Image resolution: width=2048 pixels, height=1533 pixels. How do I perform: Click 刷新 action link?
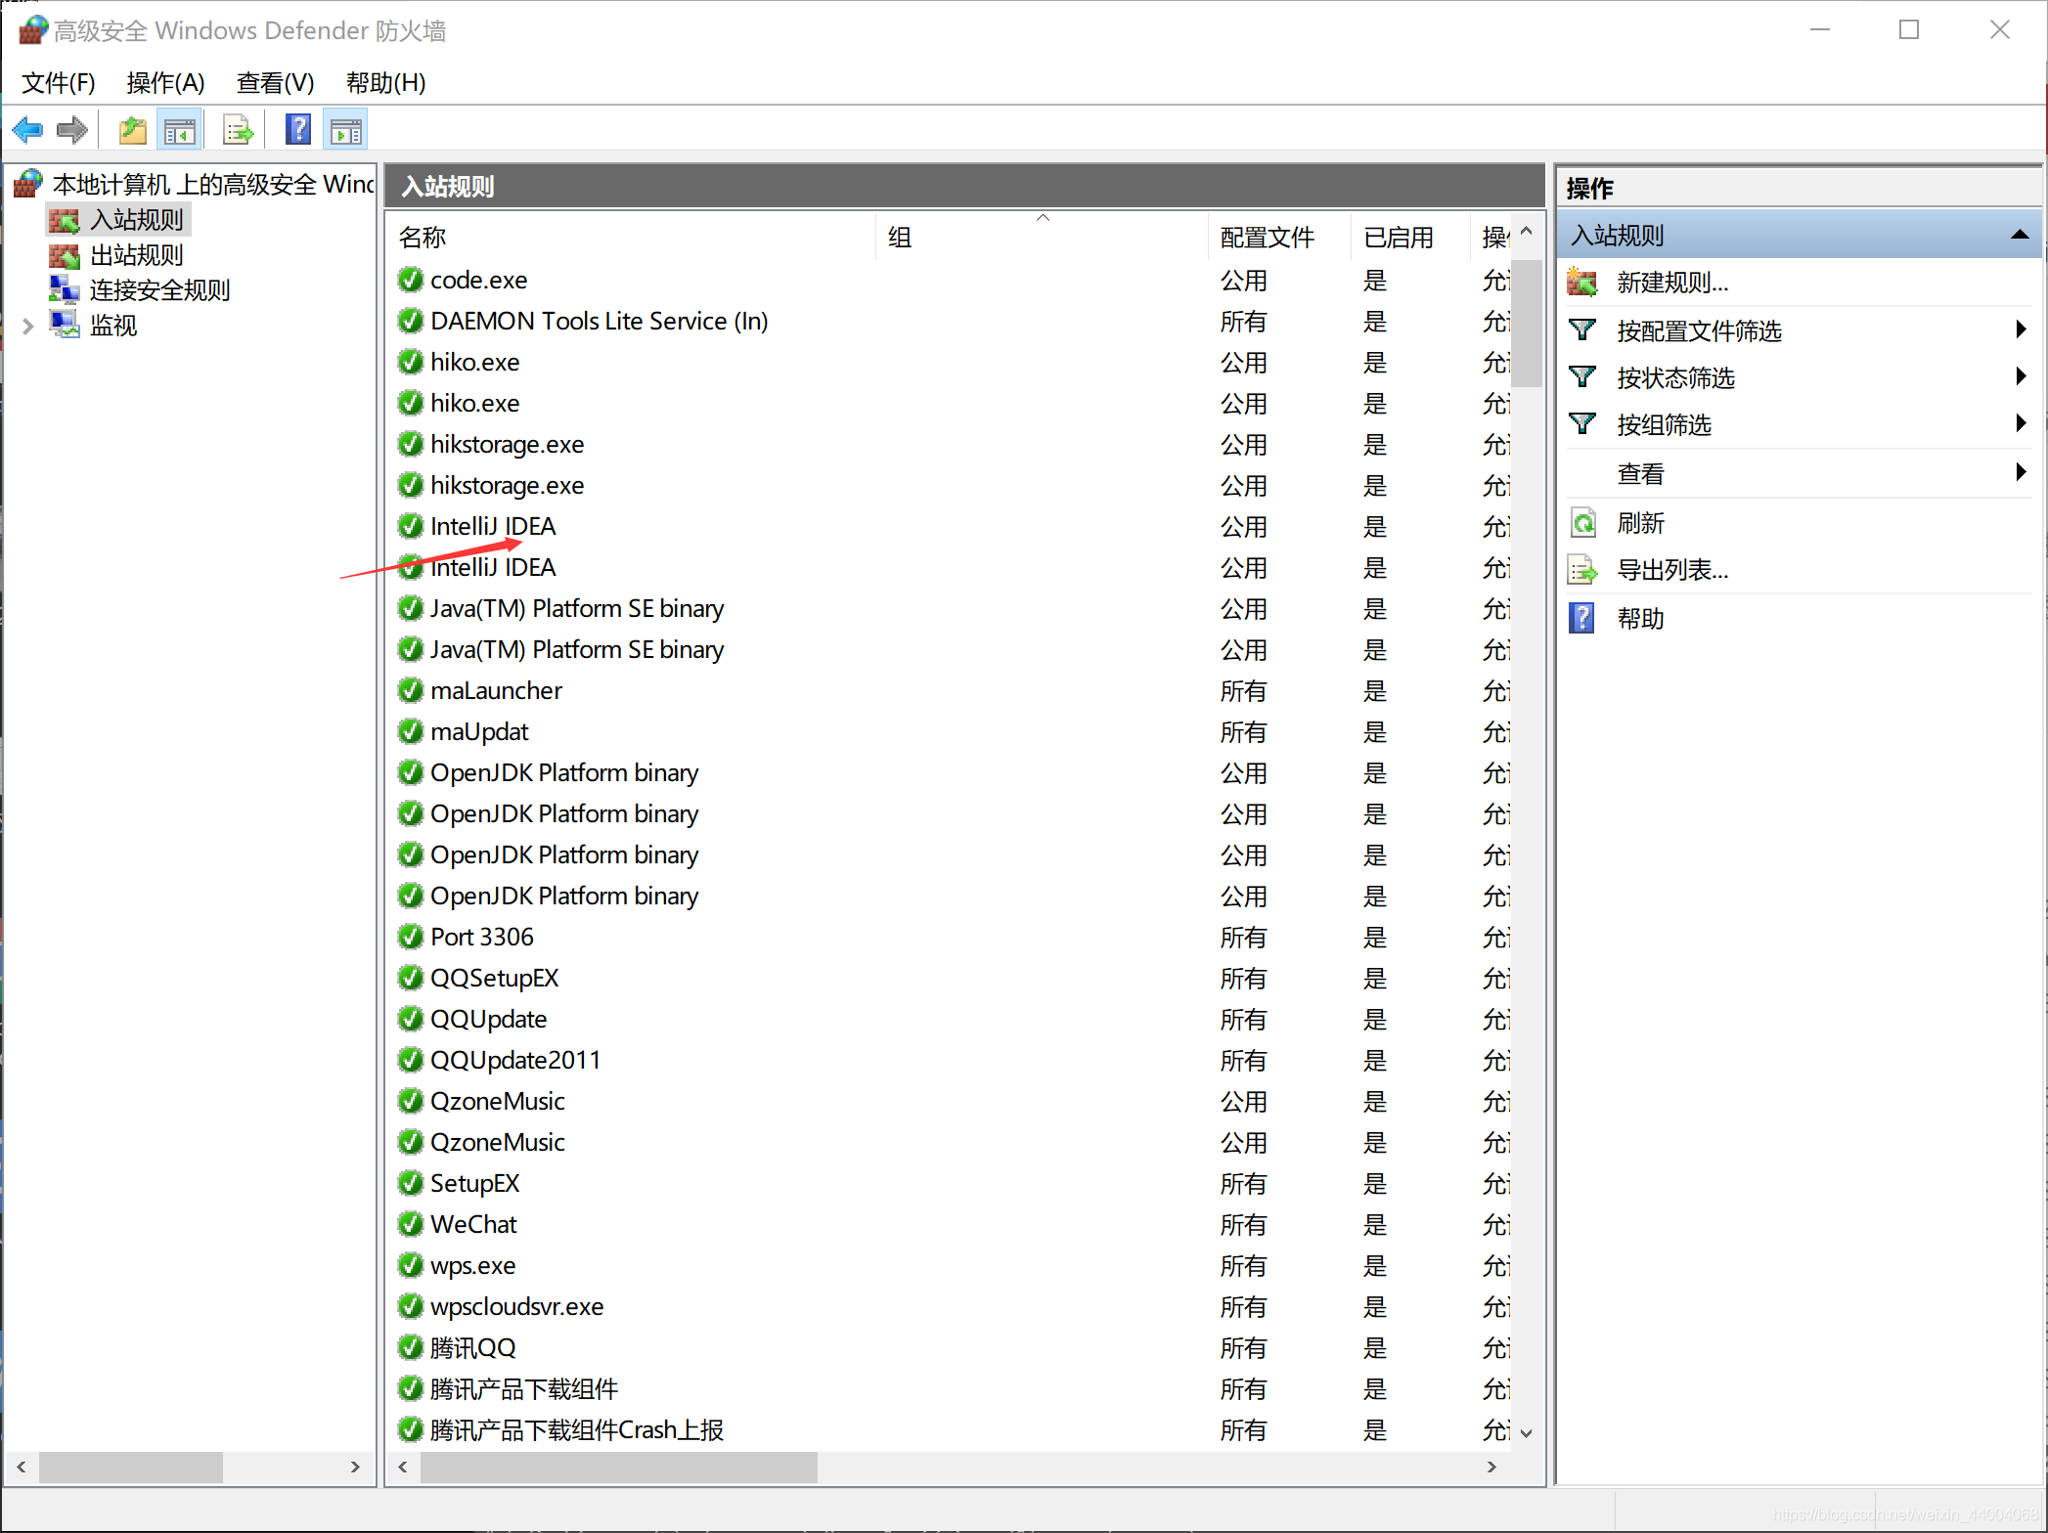(1640, 524)
